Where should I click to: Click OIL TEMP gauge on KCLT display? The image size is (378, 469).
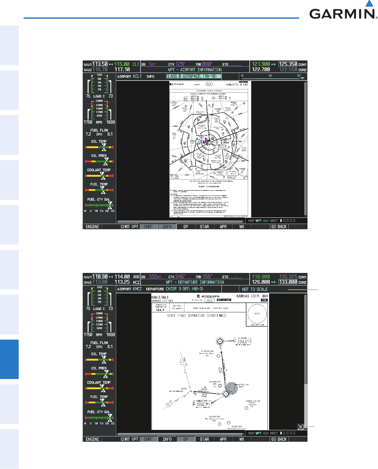[99, 146]
